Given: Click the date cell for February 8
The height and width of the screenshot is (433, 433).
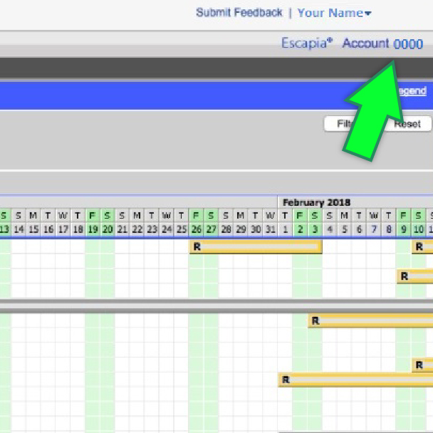Looking at the screenshot, I should [389, 229].
